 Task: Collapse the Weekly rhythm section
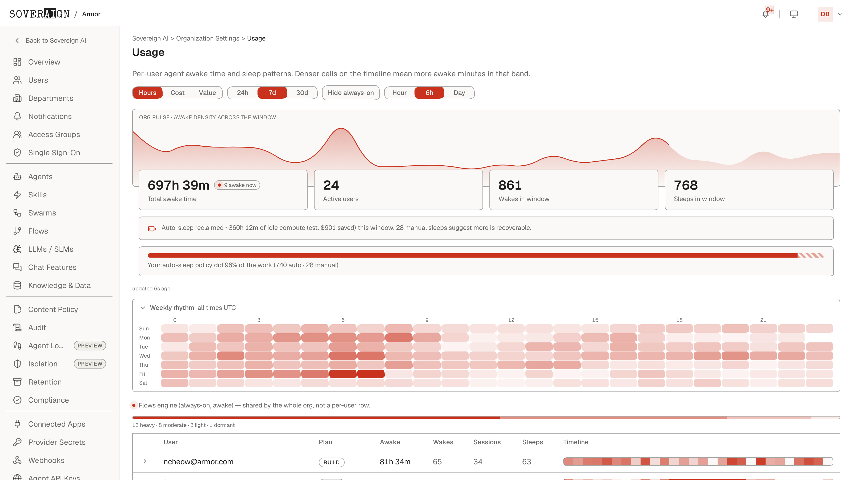coord(143,308)
